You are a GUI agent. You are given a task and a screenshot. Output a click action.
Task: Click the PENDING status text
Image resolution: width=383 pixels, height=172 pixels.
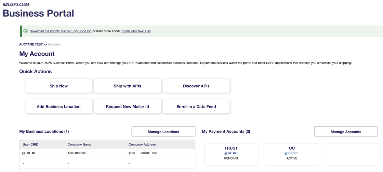click(231, 158)
